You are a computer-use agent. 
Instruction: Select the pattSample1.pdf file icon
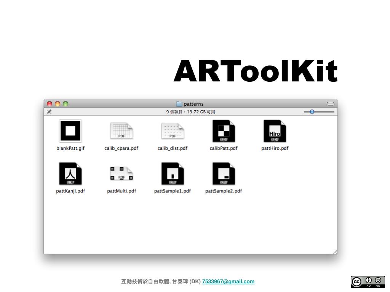click(173, 173)
